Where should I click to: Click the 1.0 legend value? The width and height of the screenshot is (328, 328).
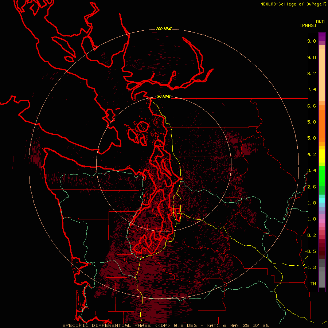[312, 219]
